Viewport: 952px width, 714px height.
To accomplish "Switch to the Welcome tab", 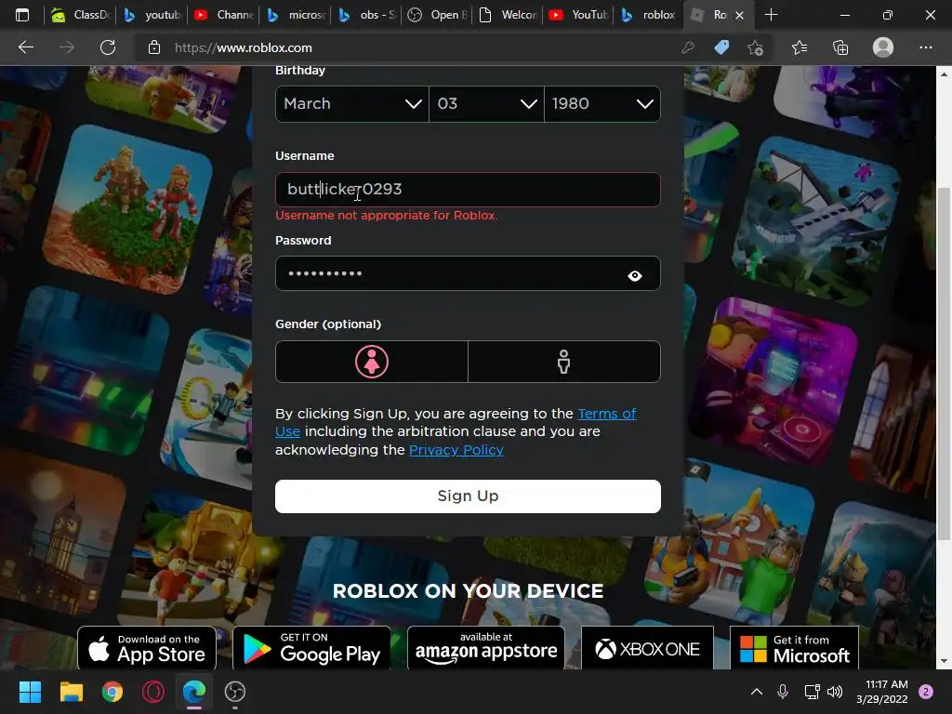I will coord(509,15).
